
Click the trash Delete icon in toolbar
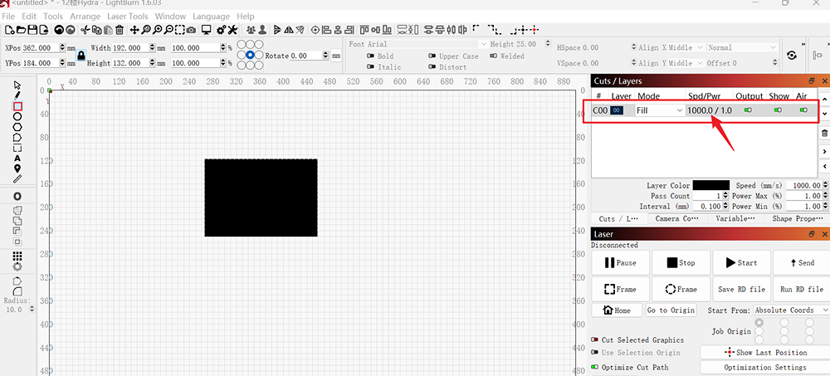120,30
